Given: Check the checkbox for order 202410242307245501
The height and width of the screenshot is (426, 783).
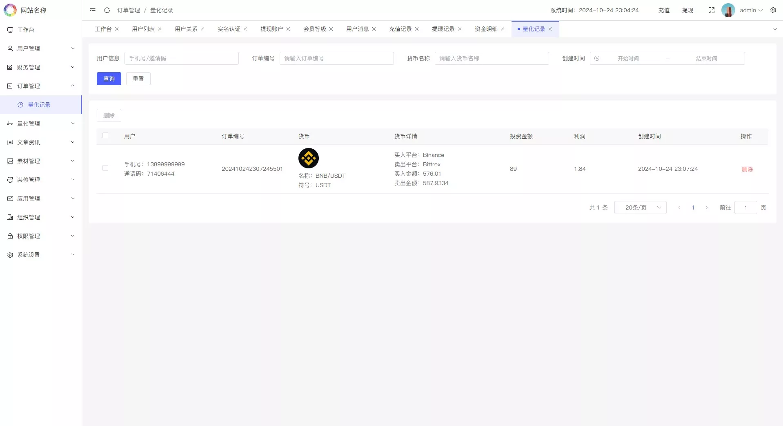Looking at the screenshot, I should (106, 168).
